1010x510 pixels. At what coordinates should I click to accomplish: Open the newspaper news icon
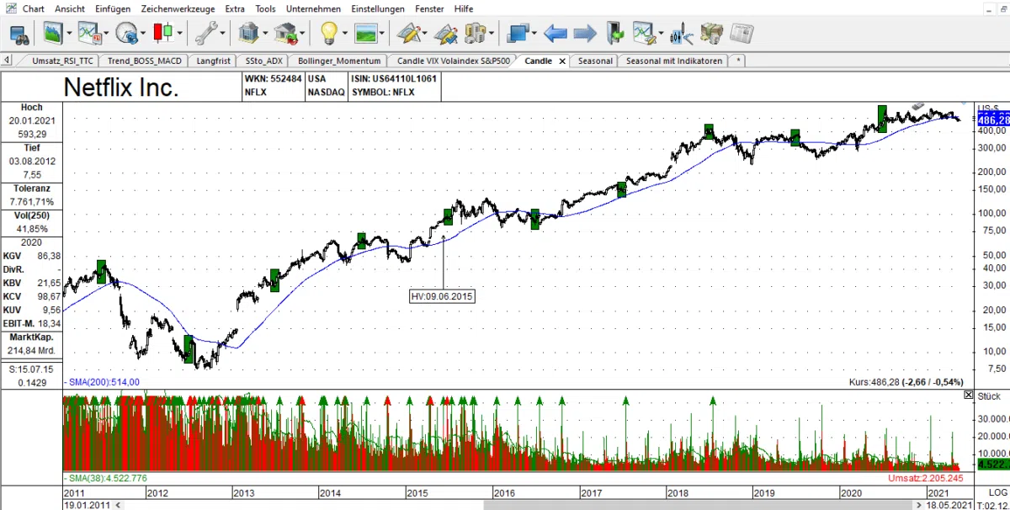pyautogui.click(x=742, y=34)
